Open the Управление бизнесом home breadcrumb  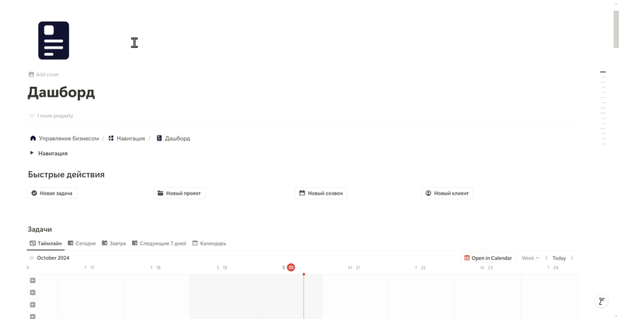(64, 138)
